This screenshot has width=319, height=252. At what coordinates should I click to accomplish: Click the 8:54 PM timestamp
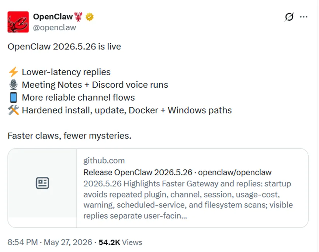pyautogui.click(x=22, y=242)
